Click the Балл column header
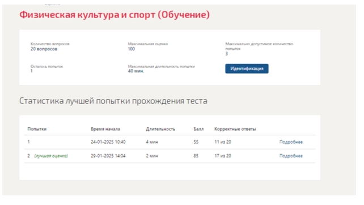The height and width of the screenshot is (205, 364). 198,129
